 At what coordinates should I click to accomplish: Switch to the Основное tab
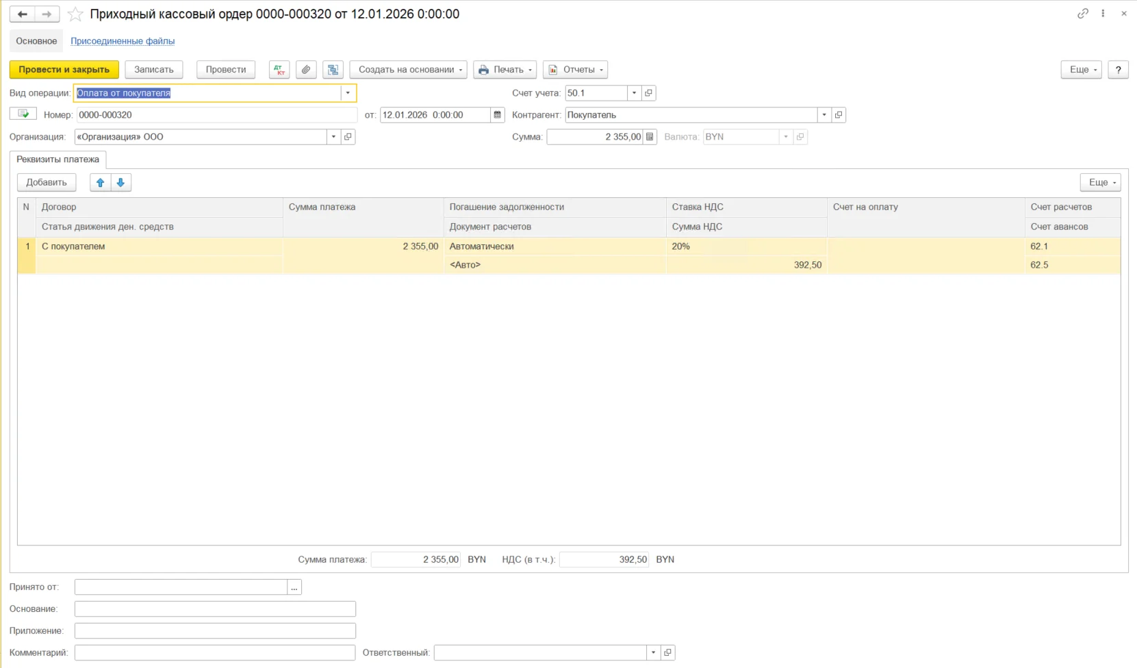pyautogui.click(x=36, y=41)
